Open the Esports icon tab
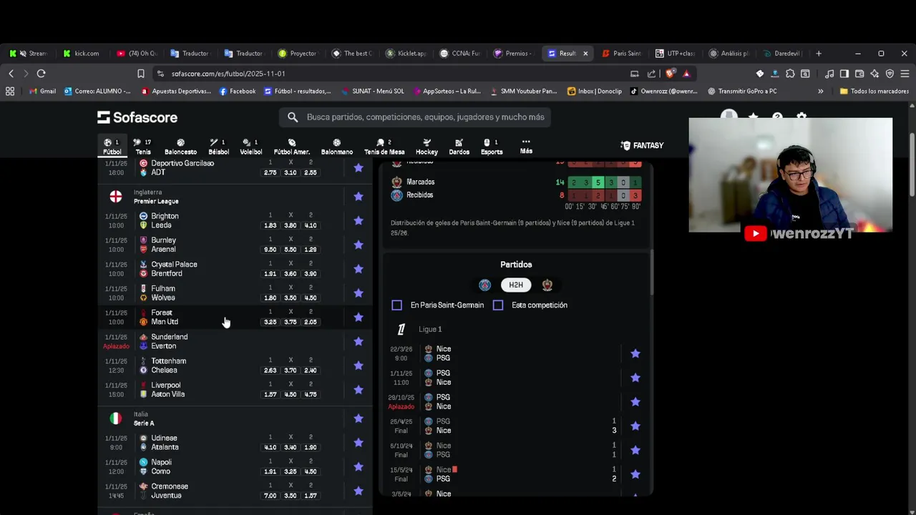Image resolution: width=916 pixels, height=515 pixels. [x=491, y=147]
